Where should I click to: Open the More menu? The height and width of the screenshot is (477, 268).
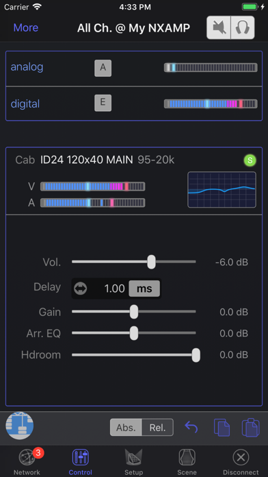[x=26, y=27]
